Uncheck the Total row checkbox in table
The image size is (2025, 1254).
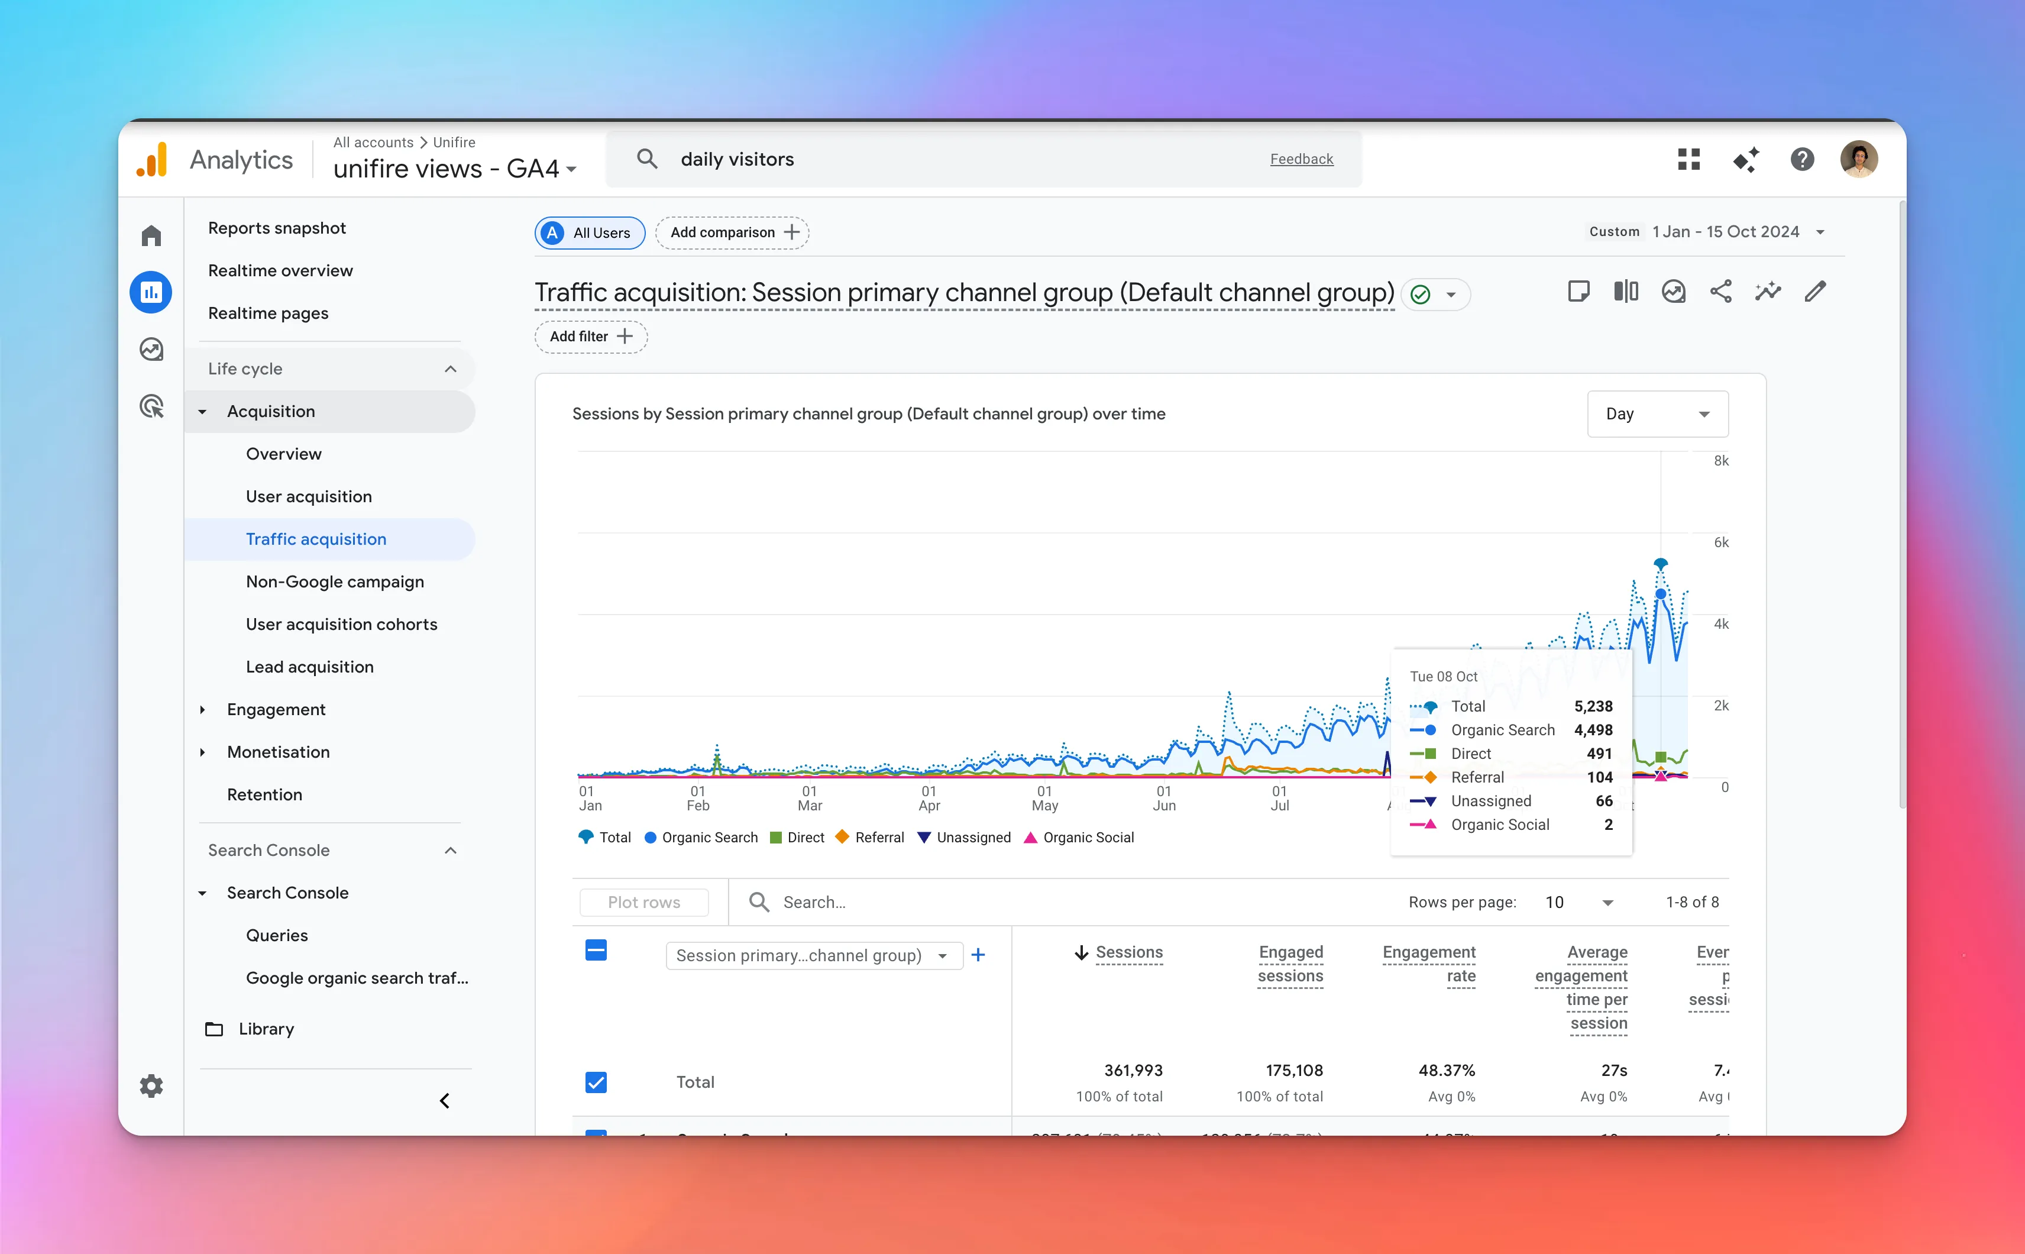click(x=596, y=1081)
